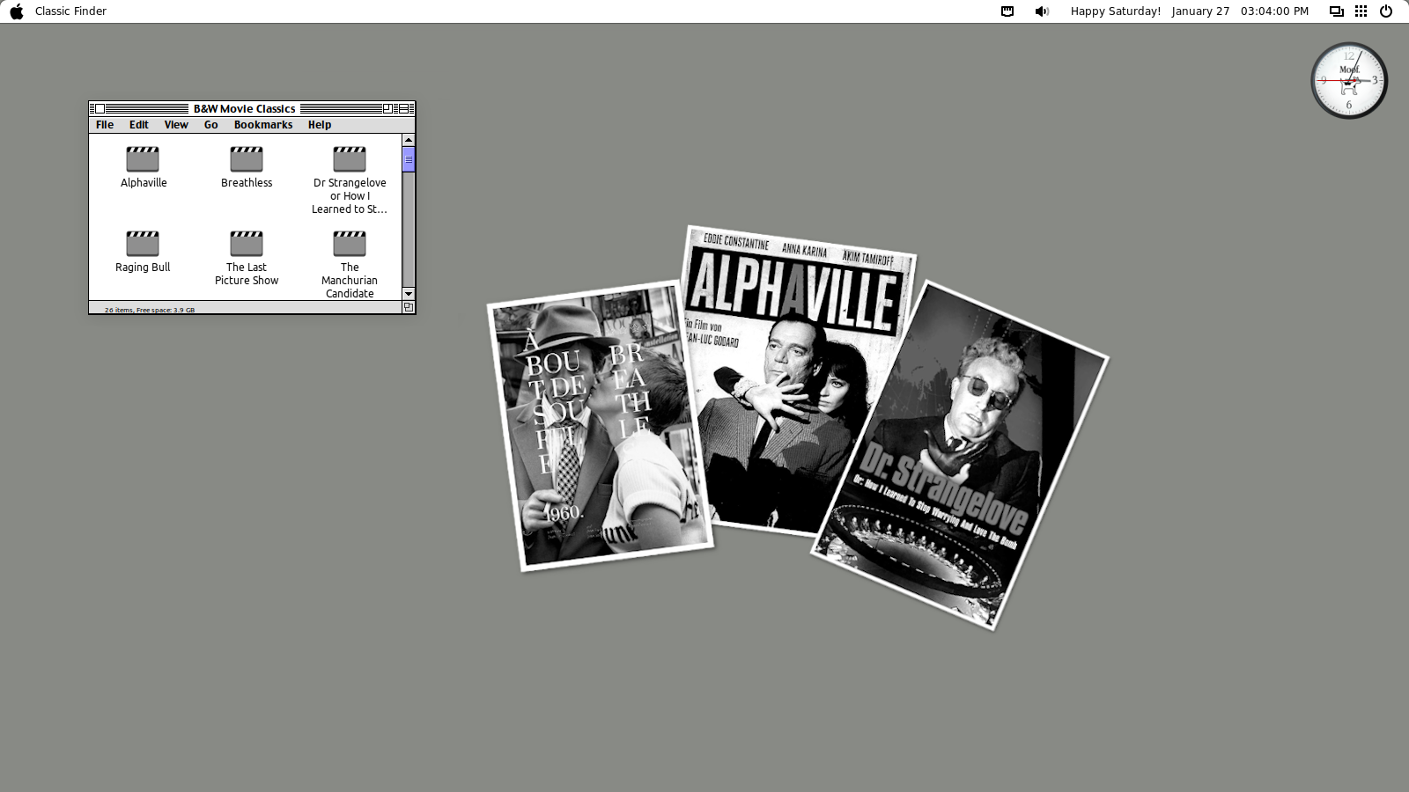Click the January 27 date
The image size is (1409, 792).
1200,11
